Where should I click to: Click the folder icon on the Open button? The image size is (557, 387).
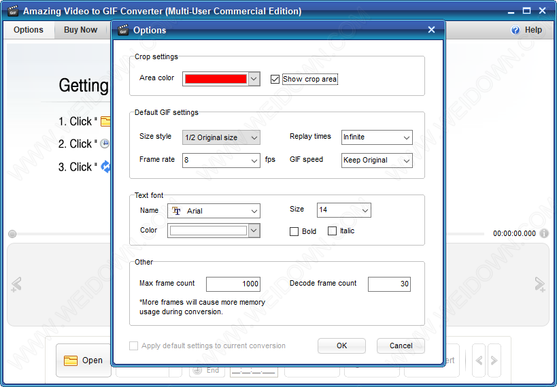tap(70, 360)
